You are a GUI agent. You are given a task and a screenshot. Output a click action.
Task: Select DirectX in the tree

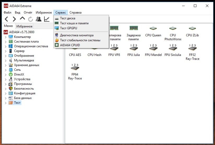click(16, 75)
